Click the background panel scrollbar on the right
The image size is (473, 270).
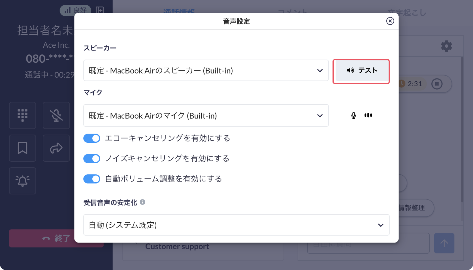click(462, 129)
